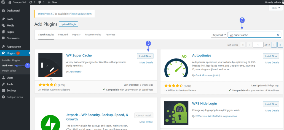Viewport: 284px width, 130px height.
Task: Click the Autoptimize plugin thumbnail
Action: coord(176,65)
